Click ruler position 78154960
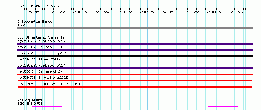Image resolution: width=261 pixels, height=110 pixels. coord(103,12)
